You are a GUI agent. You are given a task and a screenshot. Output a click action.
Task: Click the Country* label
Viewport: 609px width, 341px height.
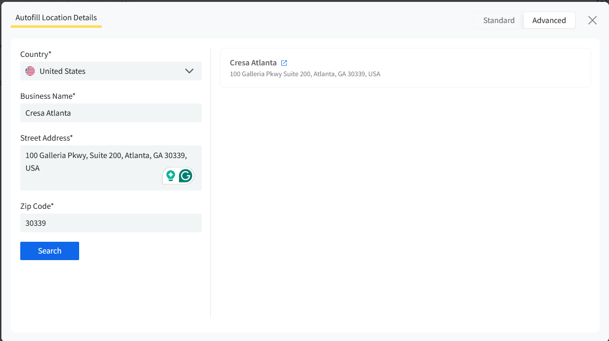click(x=36, y=54)
